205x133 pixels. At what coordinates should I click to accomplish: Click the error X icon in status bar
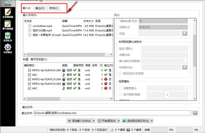coord(128,130)
